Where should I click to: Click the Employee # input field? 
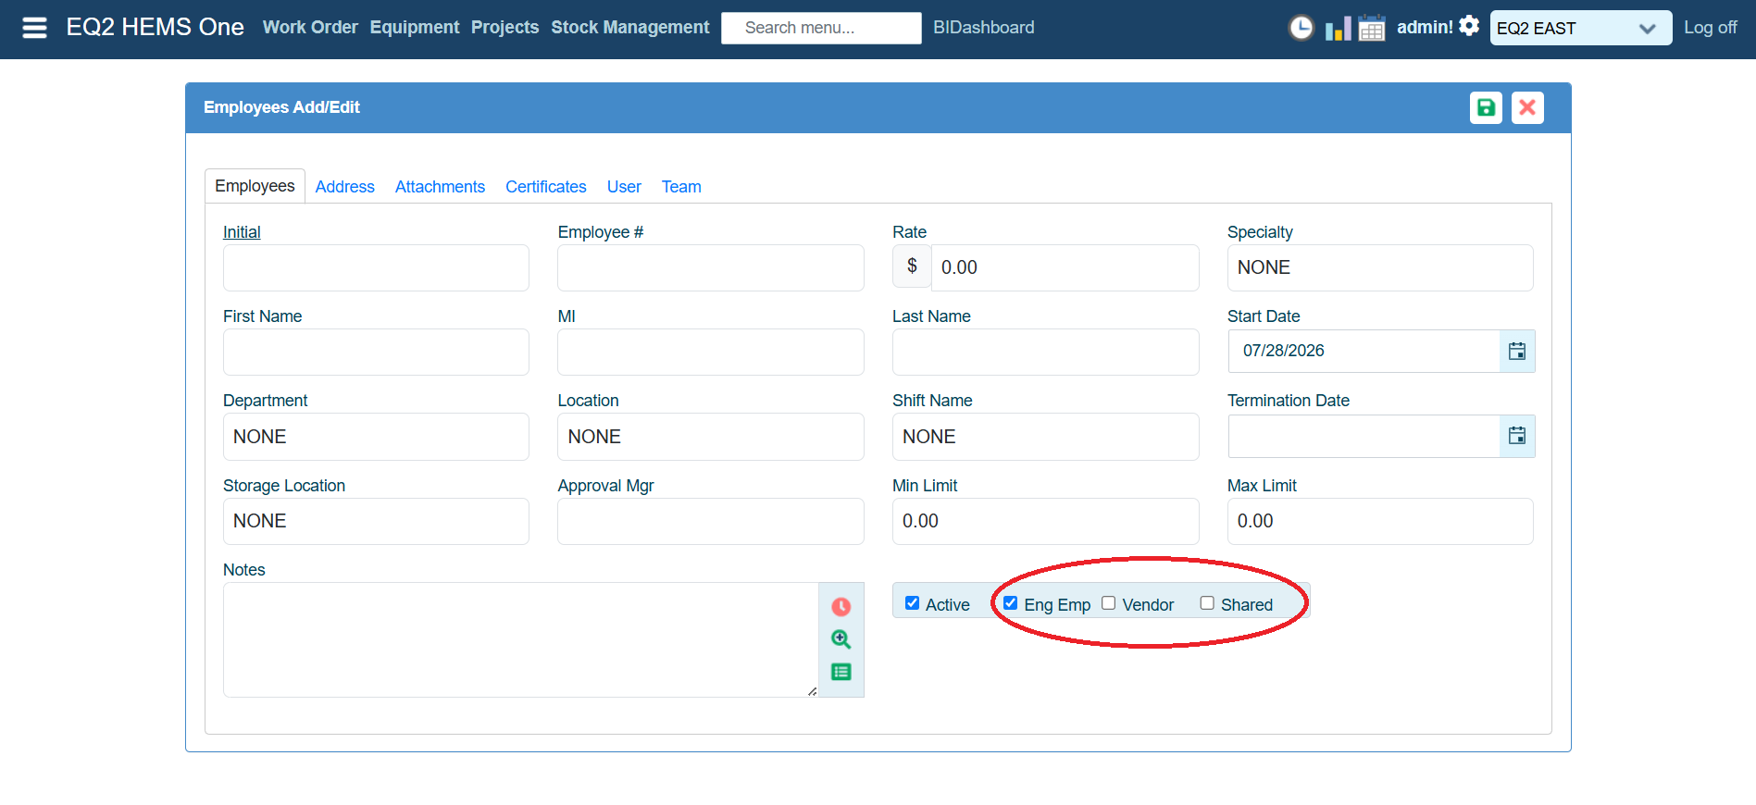tap(710, 267)
